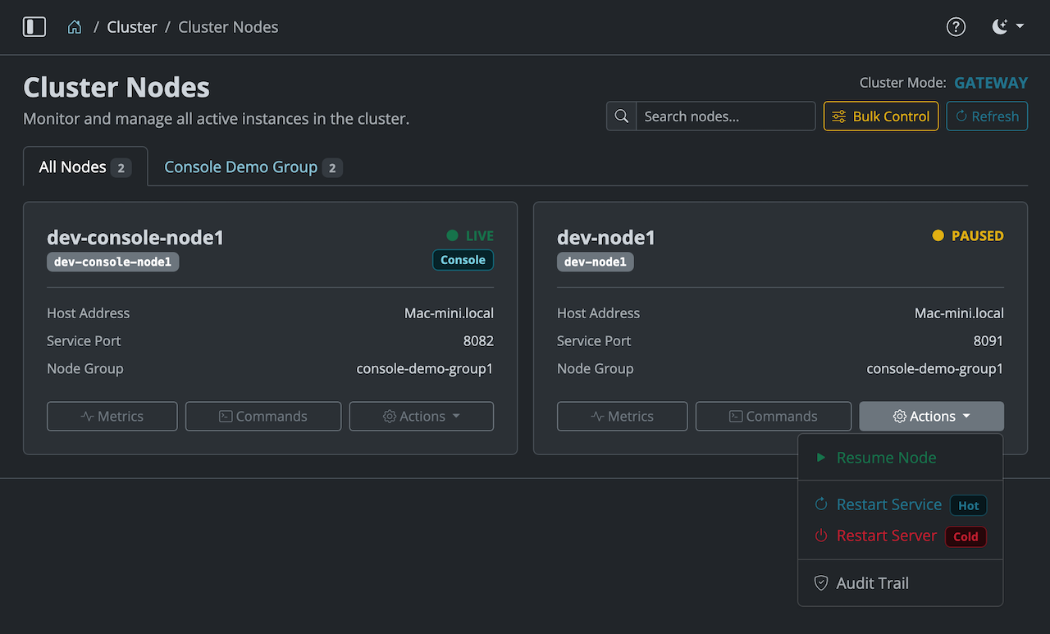Click Mac-mini.local host in dev-console-node1 card
Viewport: 1050px width, 634px height.
[449, 313]
